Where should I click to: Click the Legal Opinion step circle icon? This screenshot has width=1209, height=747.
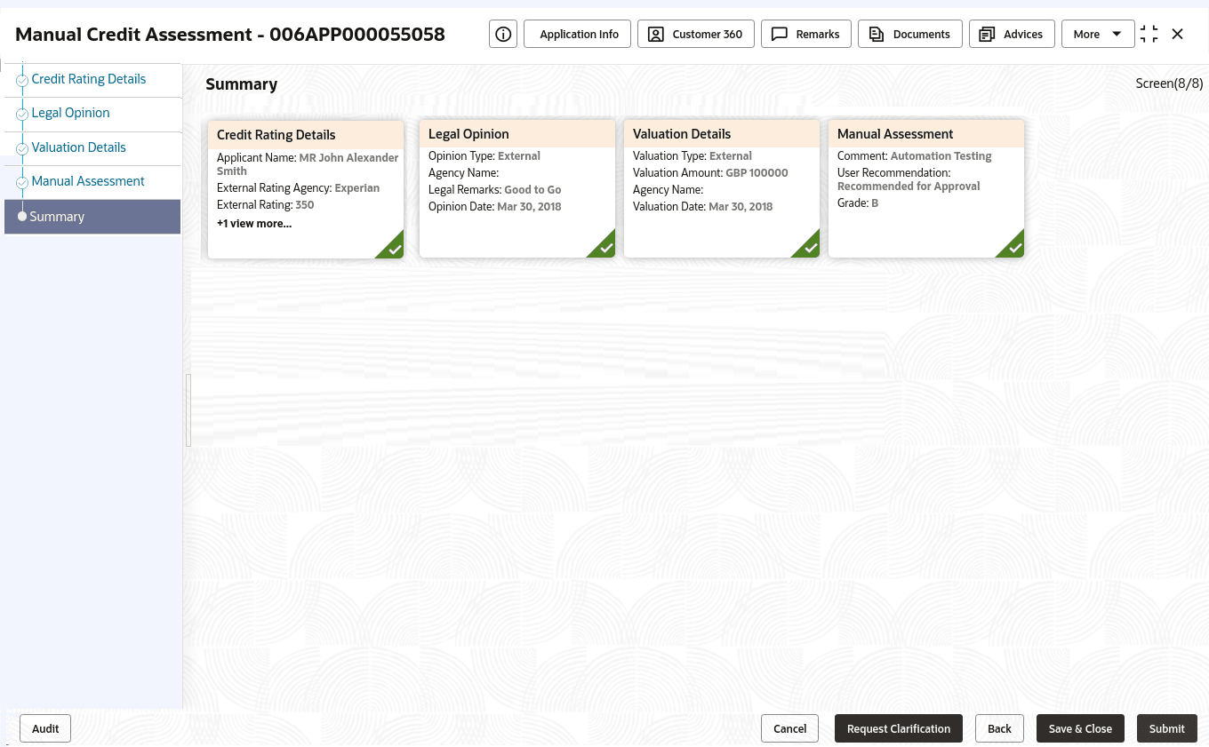coord(22,114)
